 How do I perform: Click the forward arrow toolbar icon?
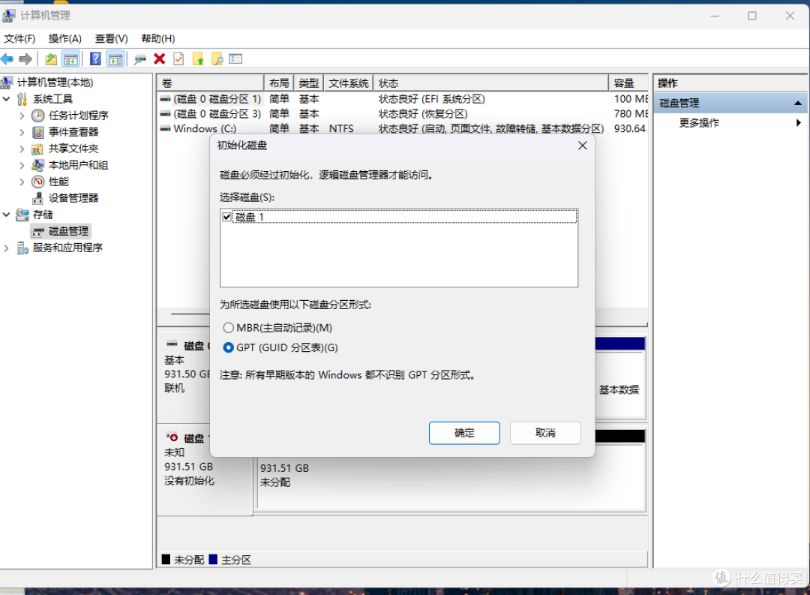pyautogui.click(x=25, y=59)
